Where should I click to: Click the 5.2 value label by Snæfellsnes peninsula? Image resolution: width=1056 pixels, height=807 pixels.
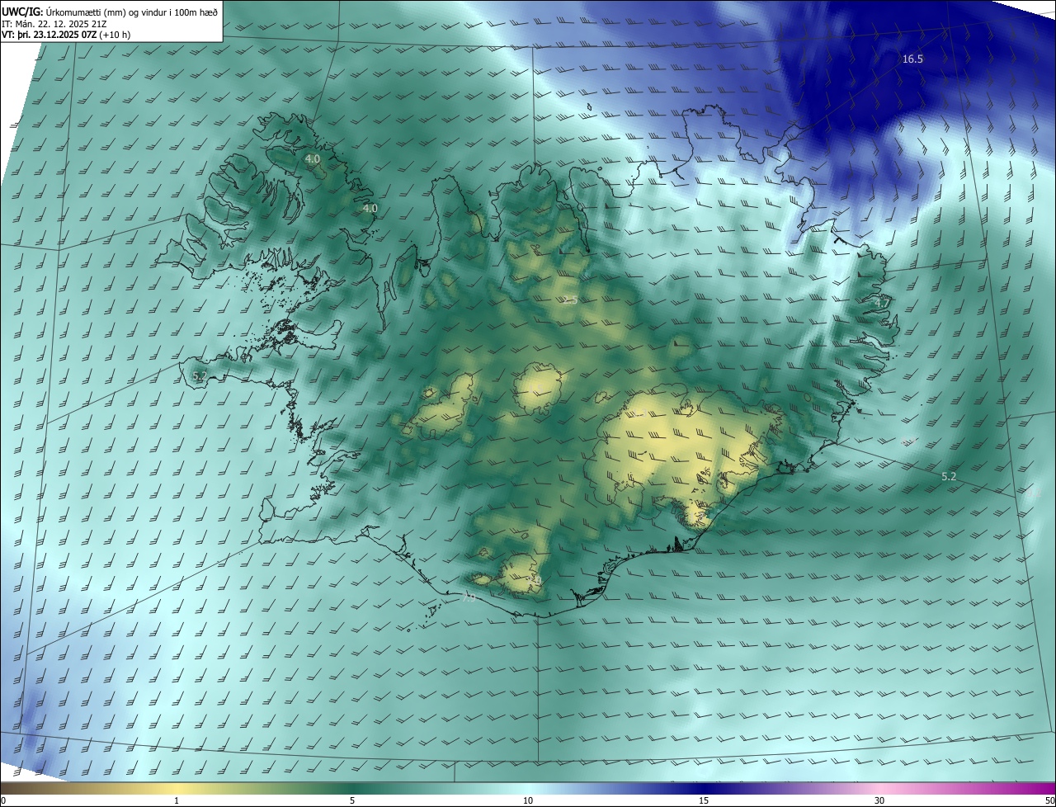click(199, 376)
